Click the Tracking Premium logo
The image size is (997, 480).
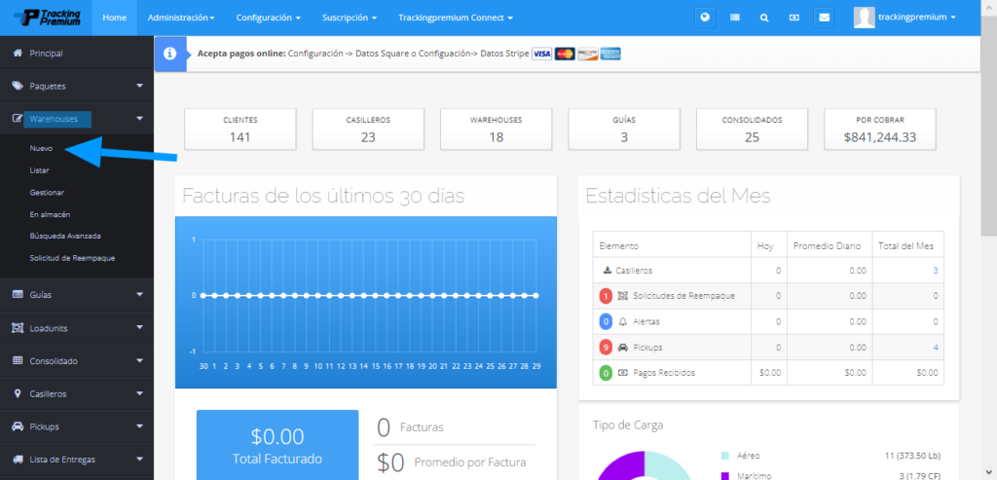tap(47, 18)
